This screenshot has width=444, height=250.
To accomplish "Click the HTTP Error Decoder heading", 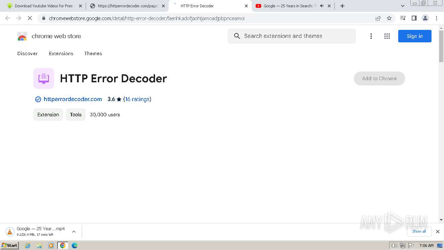I will [113, 78].
